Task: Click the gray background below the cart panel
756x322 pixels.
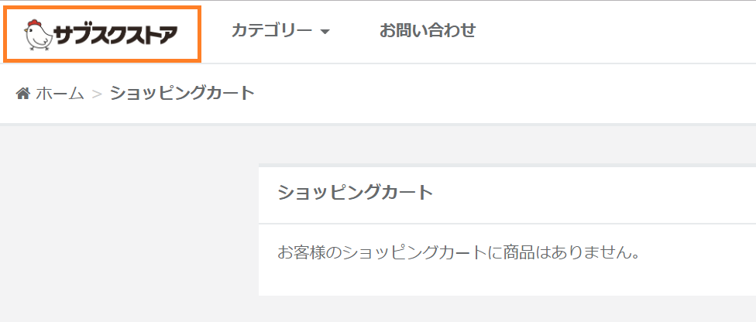Action: pos(503,310)
